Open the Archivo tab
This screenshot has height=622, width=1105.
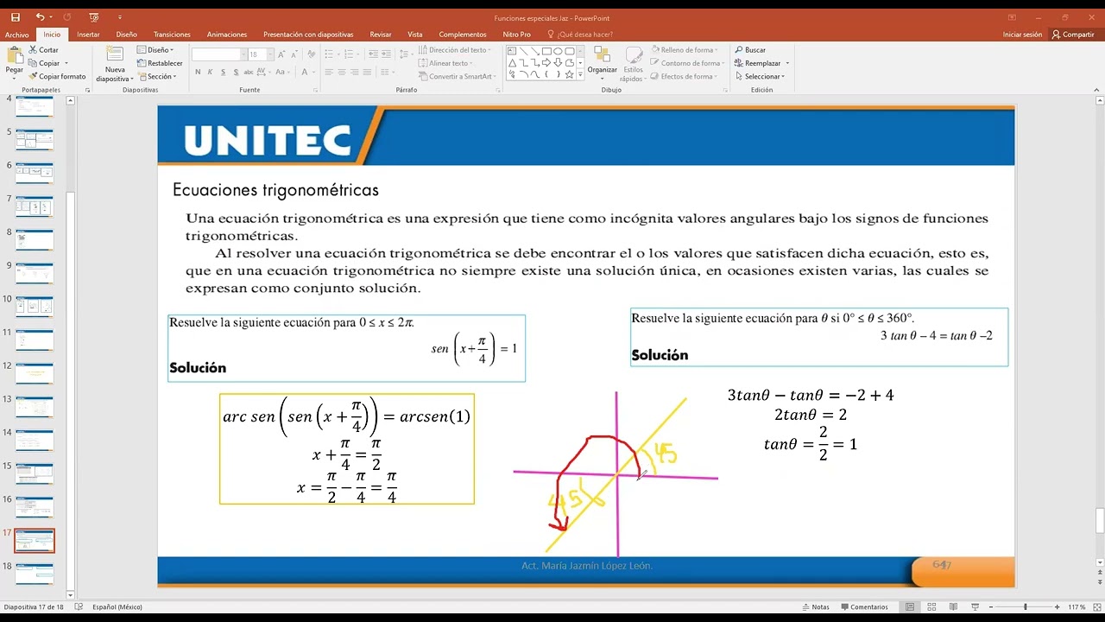[16, 35]
